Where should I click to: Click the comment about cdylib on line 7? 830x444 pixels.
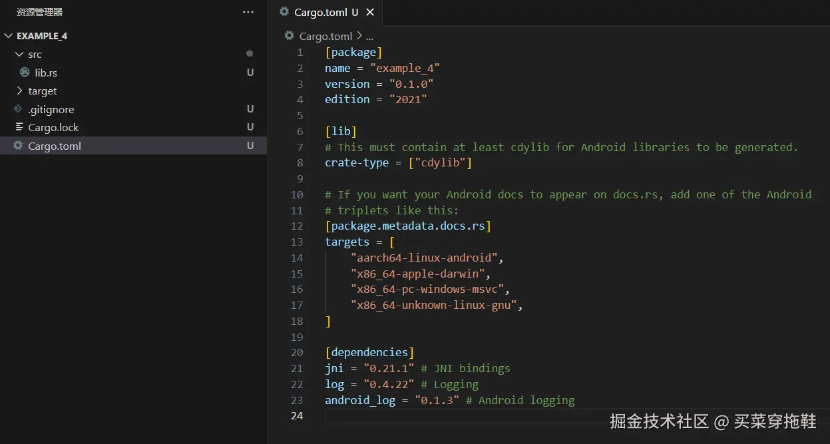pos(561,147)
